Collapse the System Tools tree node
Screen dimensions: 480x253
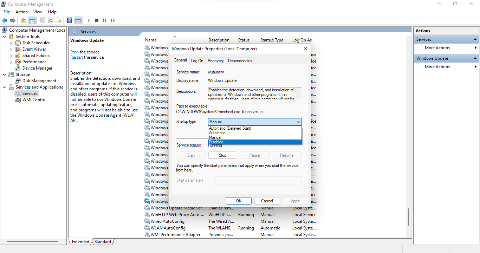click(x=4, y=37)
